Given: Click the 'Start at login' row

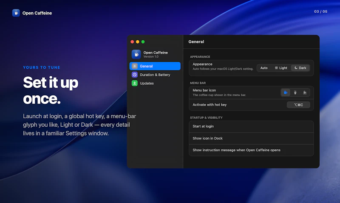Looking at the screenshot, I should pyautogui.click(x=251, y=126).
